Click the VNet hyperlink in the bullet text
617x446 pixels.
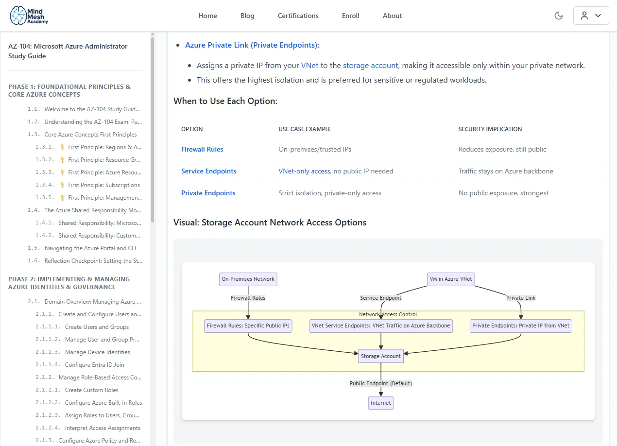[309, 65]
